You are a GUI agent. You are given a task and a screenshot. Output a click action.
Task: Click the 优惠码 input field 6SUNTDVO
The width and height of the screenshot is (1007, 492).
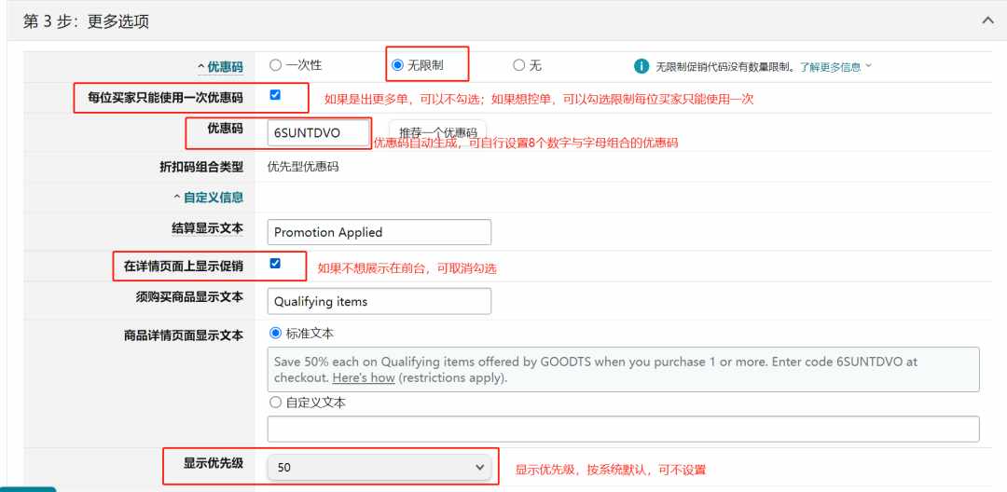pos(319,132)
